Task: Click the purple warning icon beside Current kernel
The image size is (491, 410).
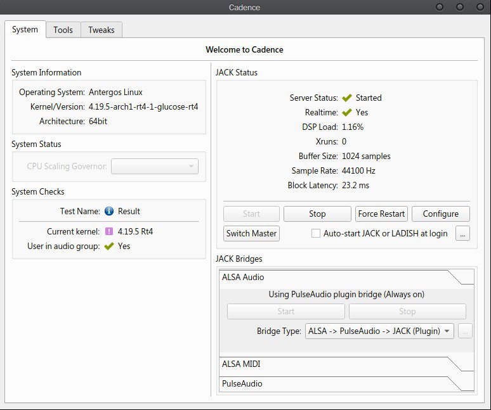Action: [x=109, y=231]
